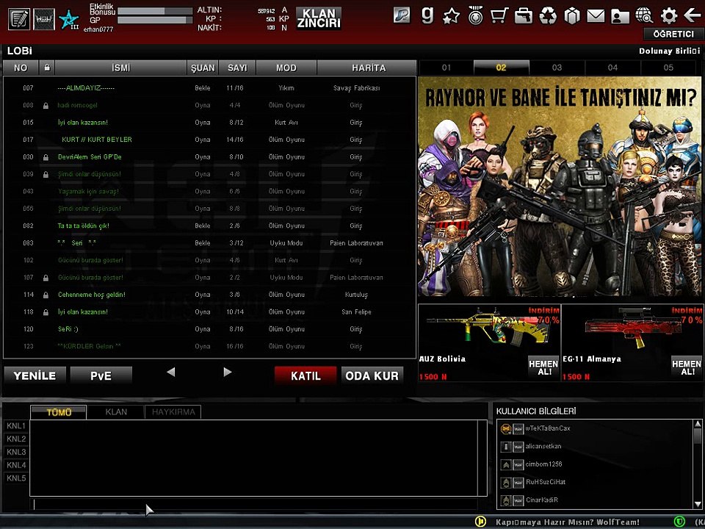Switch to banner tab 01

coord(446,68)
